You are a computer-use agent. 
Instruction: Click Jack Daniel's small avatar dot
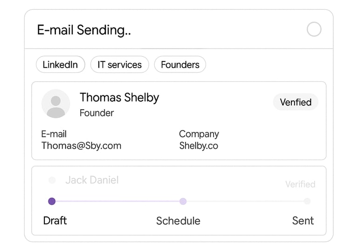click(52, 180)
